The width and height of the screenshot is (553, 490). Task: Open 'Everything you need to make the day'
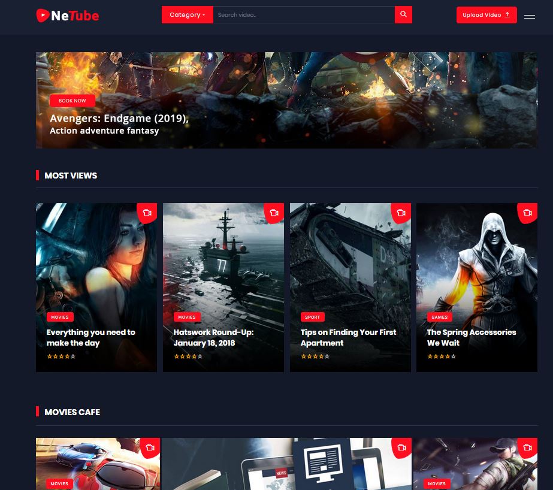(x=91, y=338)
